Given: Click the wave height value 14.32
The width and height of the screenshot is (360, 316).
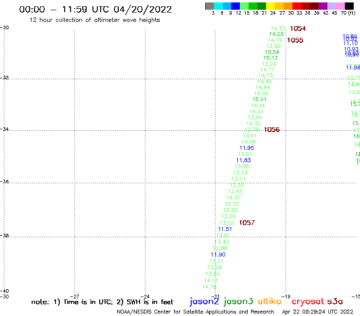Looking at the screenshot, I should point(253,123).
